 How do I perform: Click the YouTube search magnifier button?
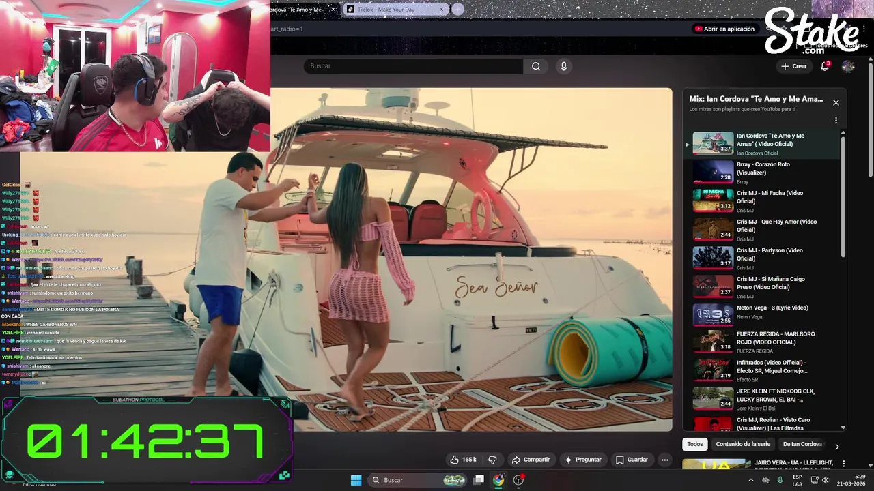coord(536,66)
